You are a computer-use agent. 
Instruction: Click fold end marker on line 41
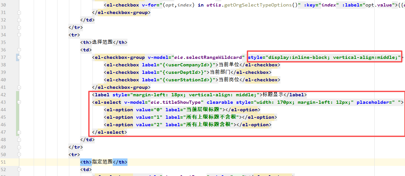click(x=19, y=88)
